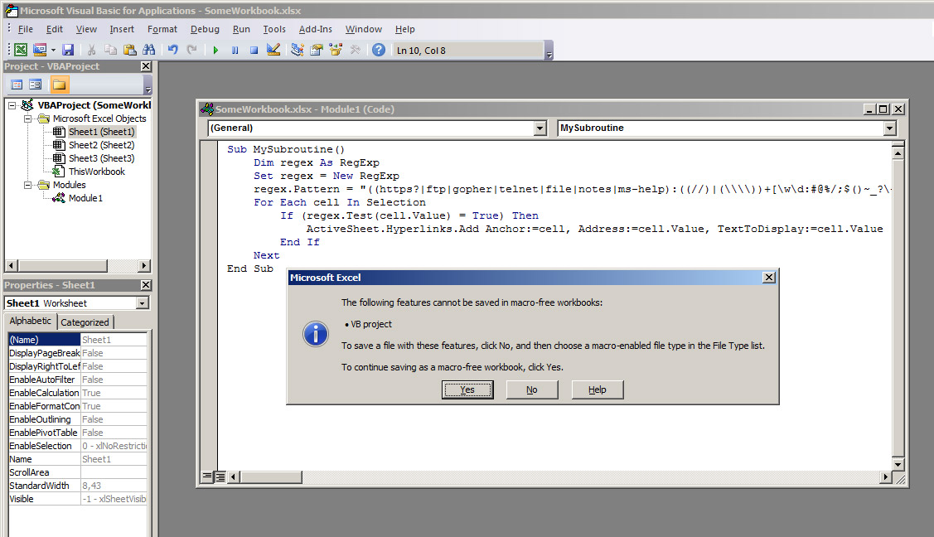Click the DisplayPageBreaks property value False
This screenshot has height=537, width=934.
114,353
